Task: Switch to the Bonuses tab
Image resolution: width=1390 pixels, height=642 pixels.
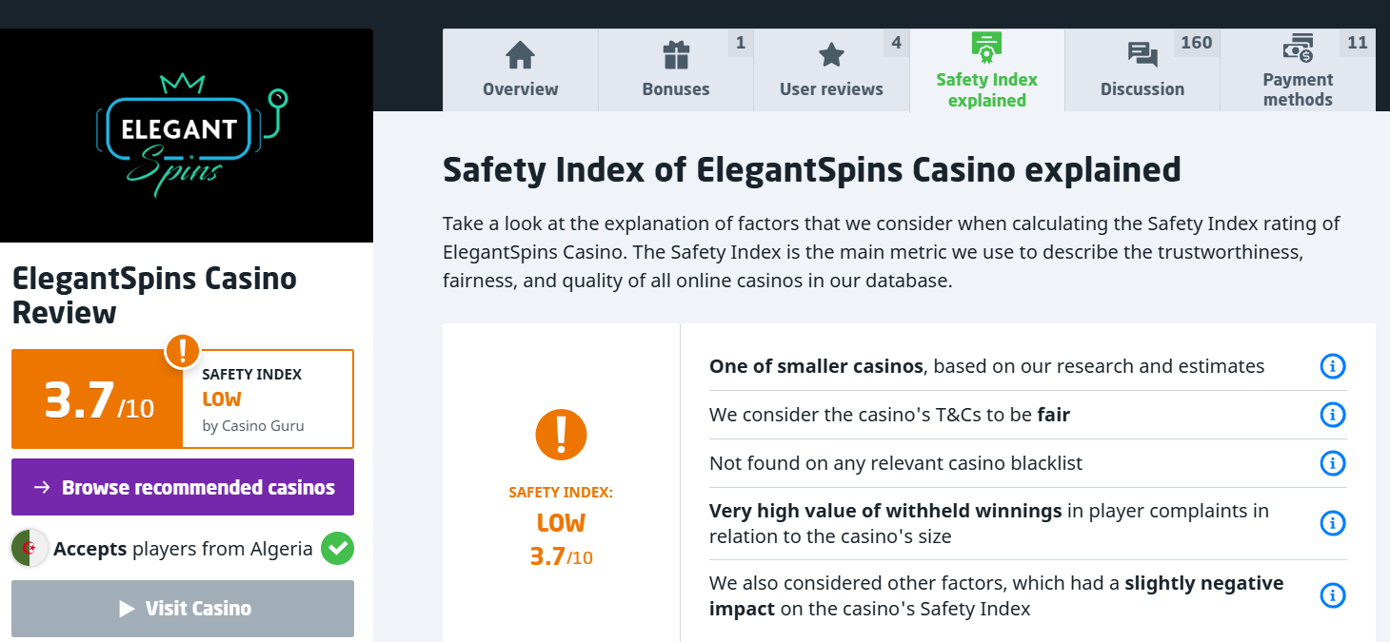Action: click(x=676, y=70)
